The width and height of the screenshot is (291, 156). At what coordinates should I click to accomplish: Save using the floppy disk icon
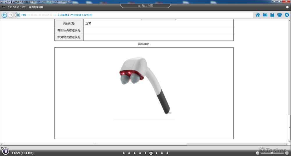point(272,15)
